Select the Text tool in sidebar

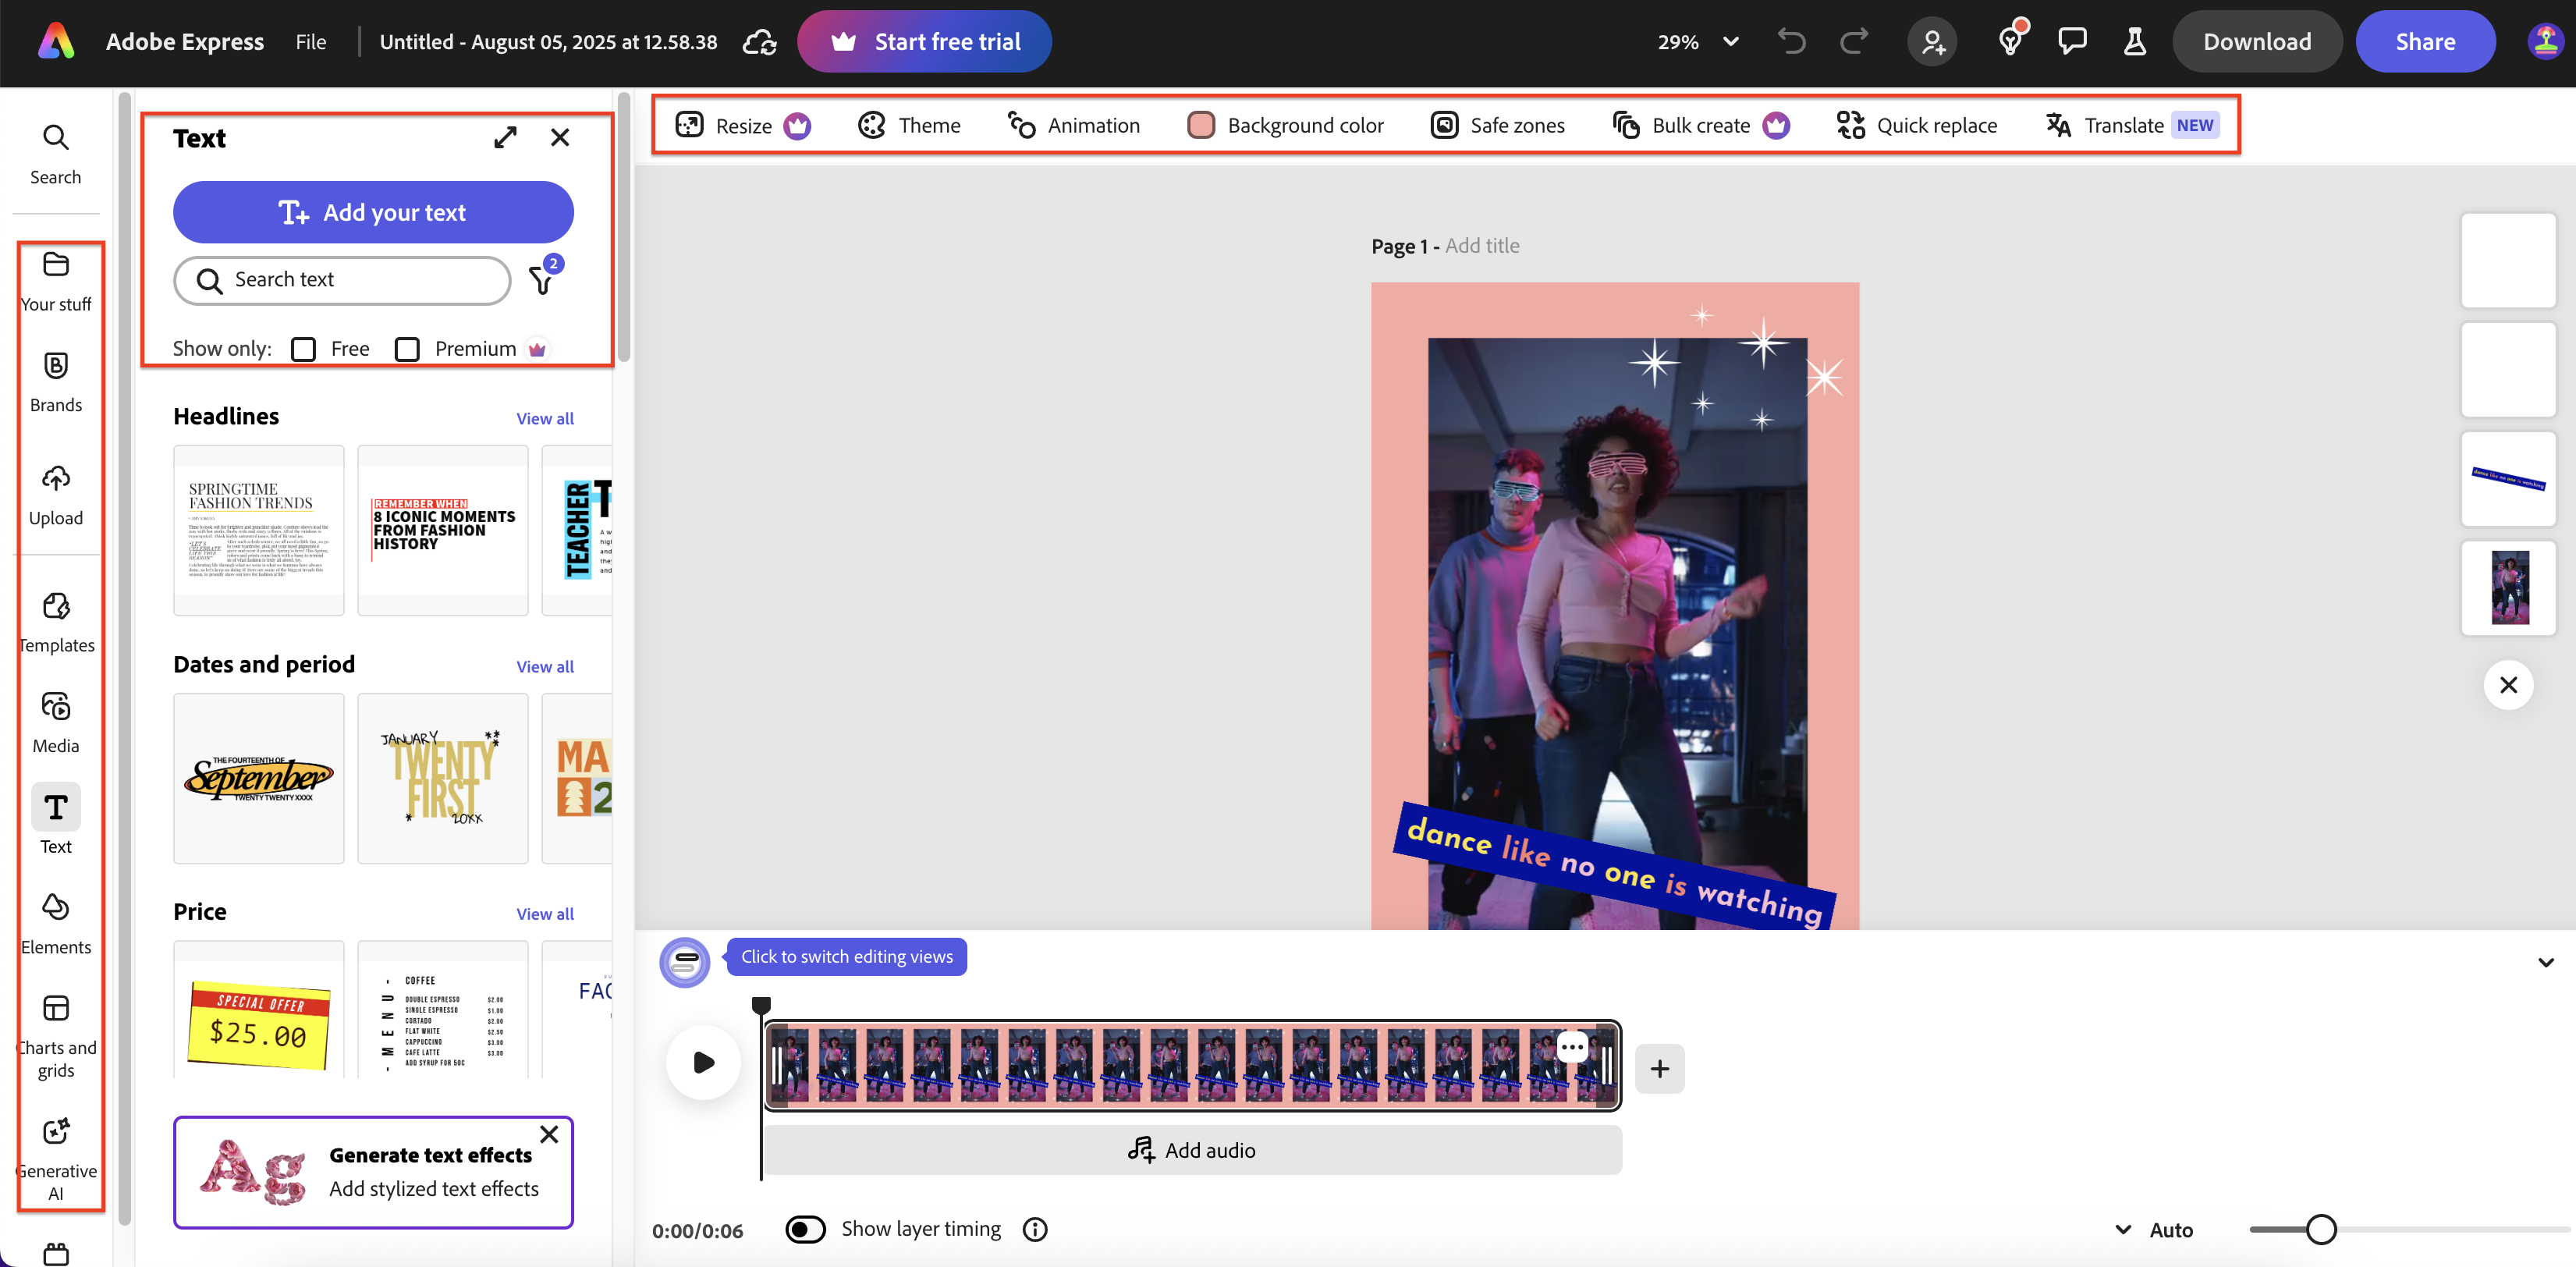(56, 820)
